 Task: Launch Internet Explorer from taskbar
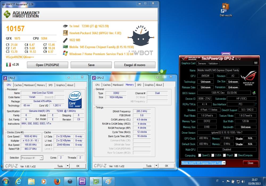click(18, 181)
